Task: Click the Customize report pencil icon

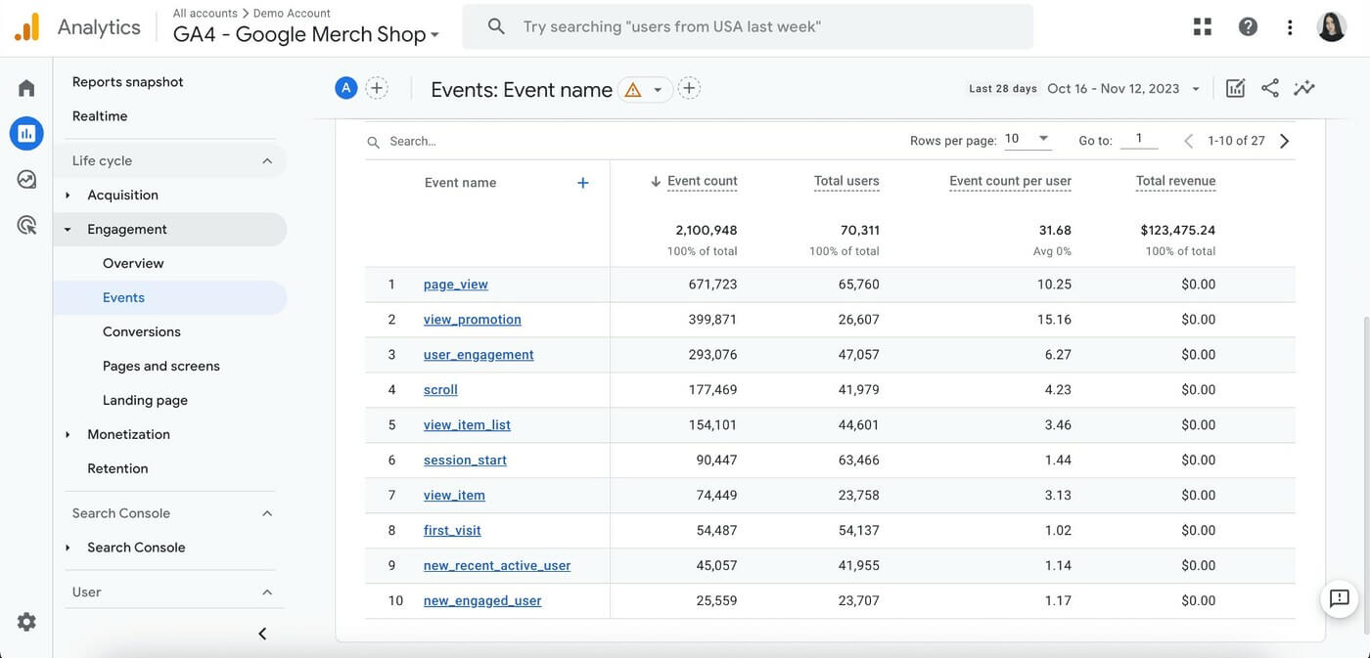Action: point(1235,88)
